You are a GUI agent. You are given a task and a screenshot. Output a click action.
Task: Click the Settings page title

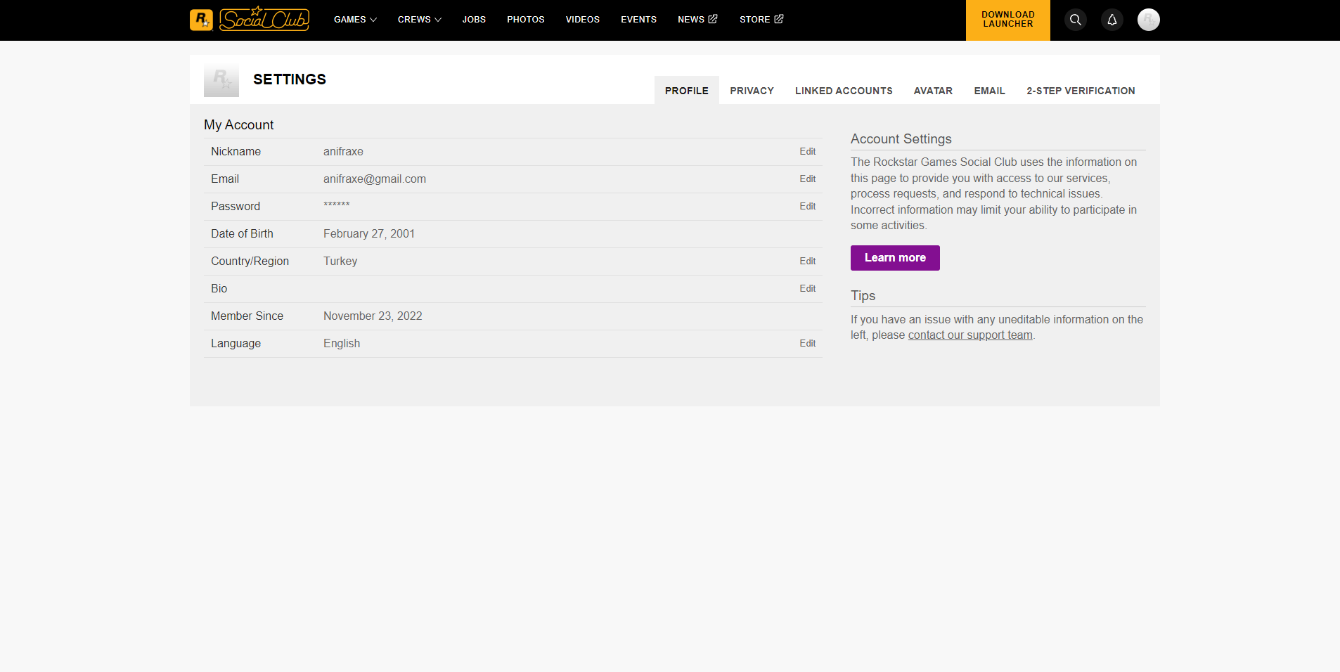coord(290,79)
